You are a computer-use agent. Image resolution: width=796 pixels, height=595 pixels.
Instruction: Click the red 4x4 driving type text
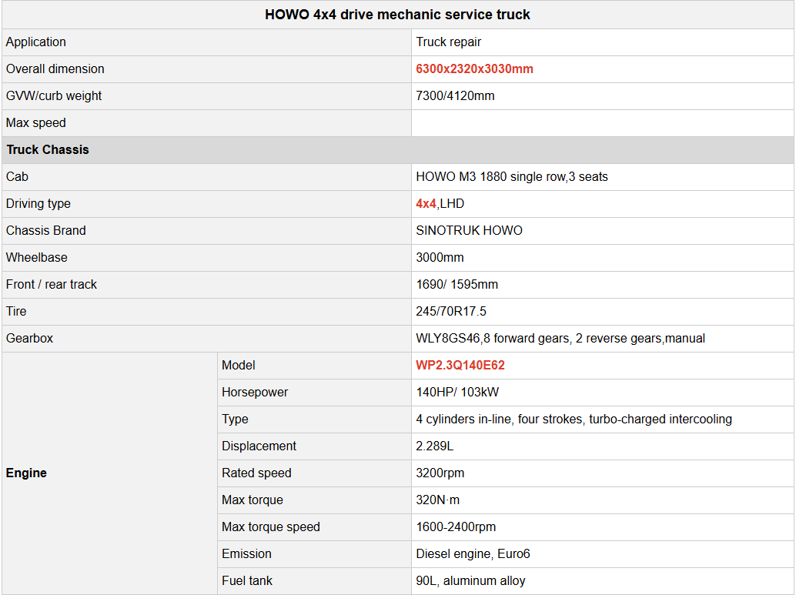[x=426, y=204]
